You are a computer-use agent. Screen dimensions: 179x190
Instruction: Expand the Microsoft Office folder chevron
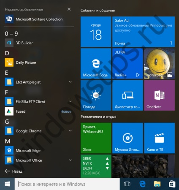point(70,160)
